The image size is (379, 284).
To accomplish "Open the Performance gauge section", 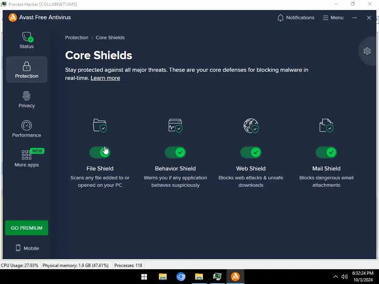I will pyautogui.click(x=27, y=129).
